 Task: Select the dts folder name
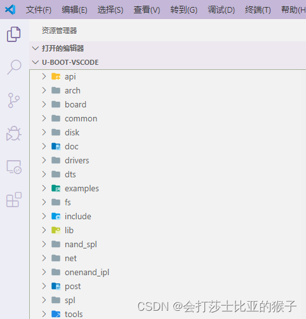point(70,175)
